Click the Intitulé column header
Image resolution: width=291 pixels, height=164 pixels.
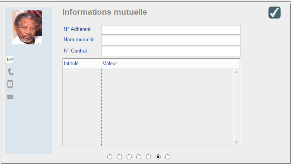(82, 64)
